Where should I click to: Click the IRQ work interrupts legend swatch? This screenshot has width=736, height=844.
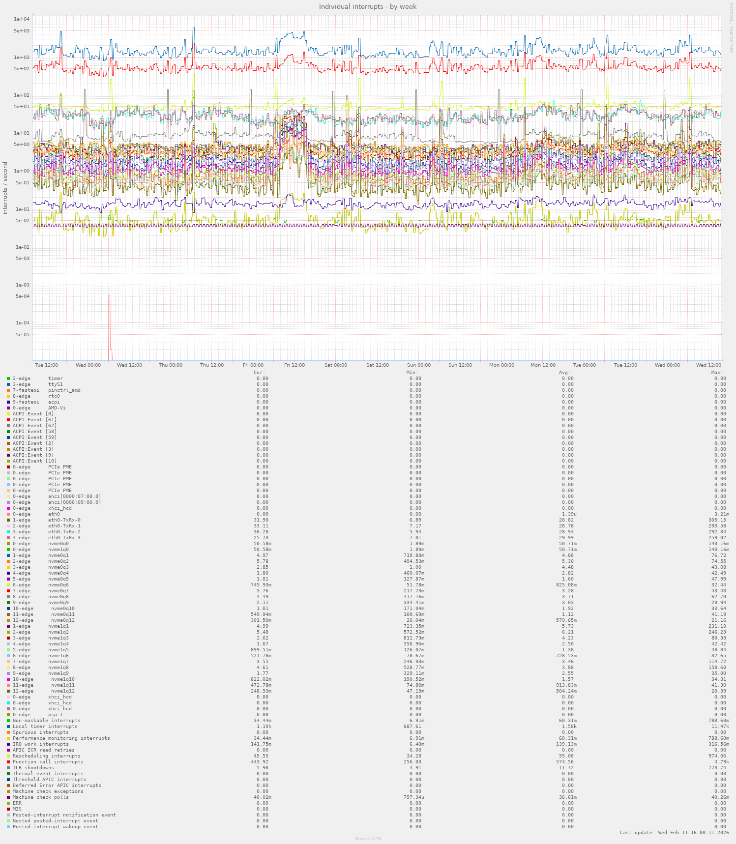click(x=8, y=744)
